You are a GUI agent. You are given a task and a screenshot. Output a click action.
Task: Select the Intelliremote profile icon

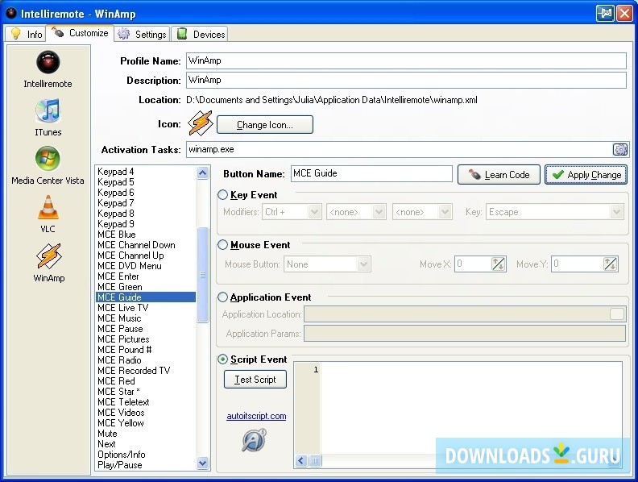pos(48,62)
